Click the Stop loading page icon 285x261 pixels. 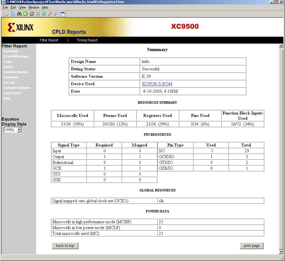click(38, 14)
